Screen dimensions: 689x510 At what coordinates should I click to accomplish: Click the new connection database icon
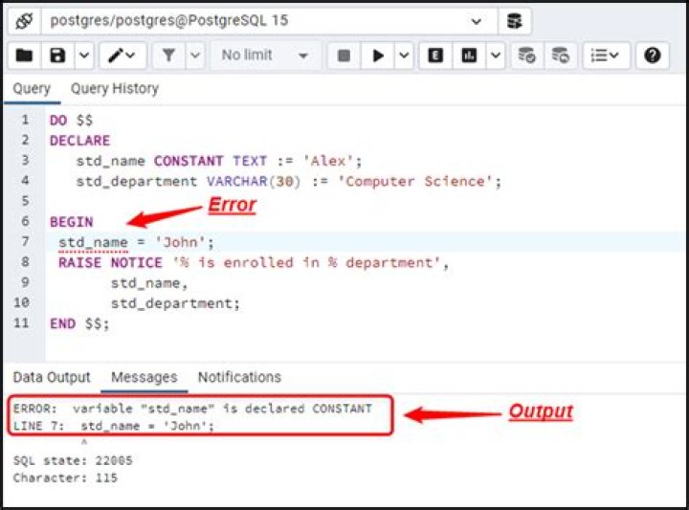[x=515, y=21]
